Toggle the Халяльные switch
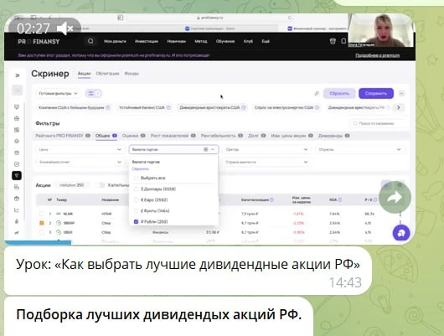This screenshot has width=444, height=336. click(x=100, y=185)
